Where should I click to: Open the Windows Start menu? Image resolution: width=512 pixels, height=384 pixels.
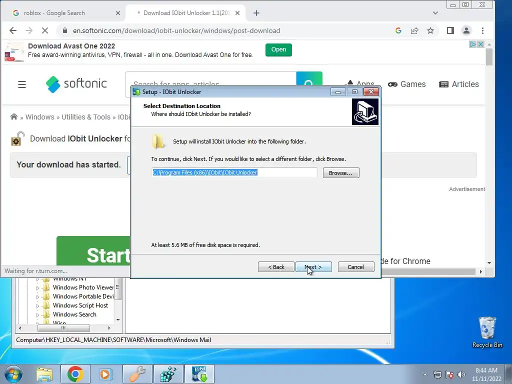[13, 374]
